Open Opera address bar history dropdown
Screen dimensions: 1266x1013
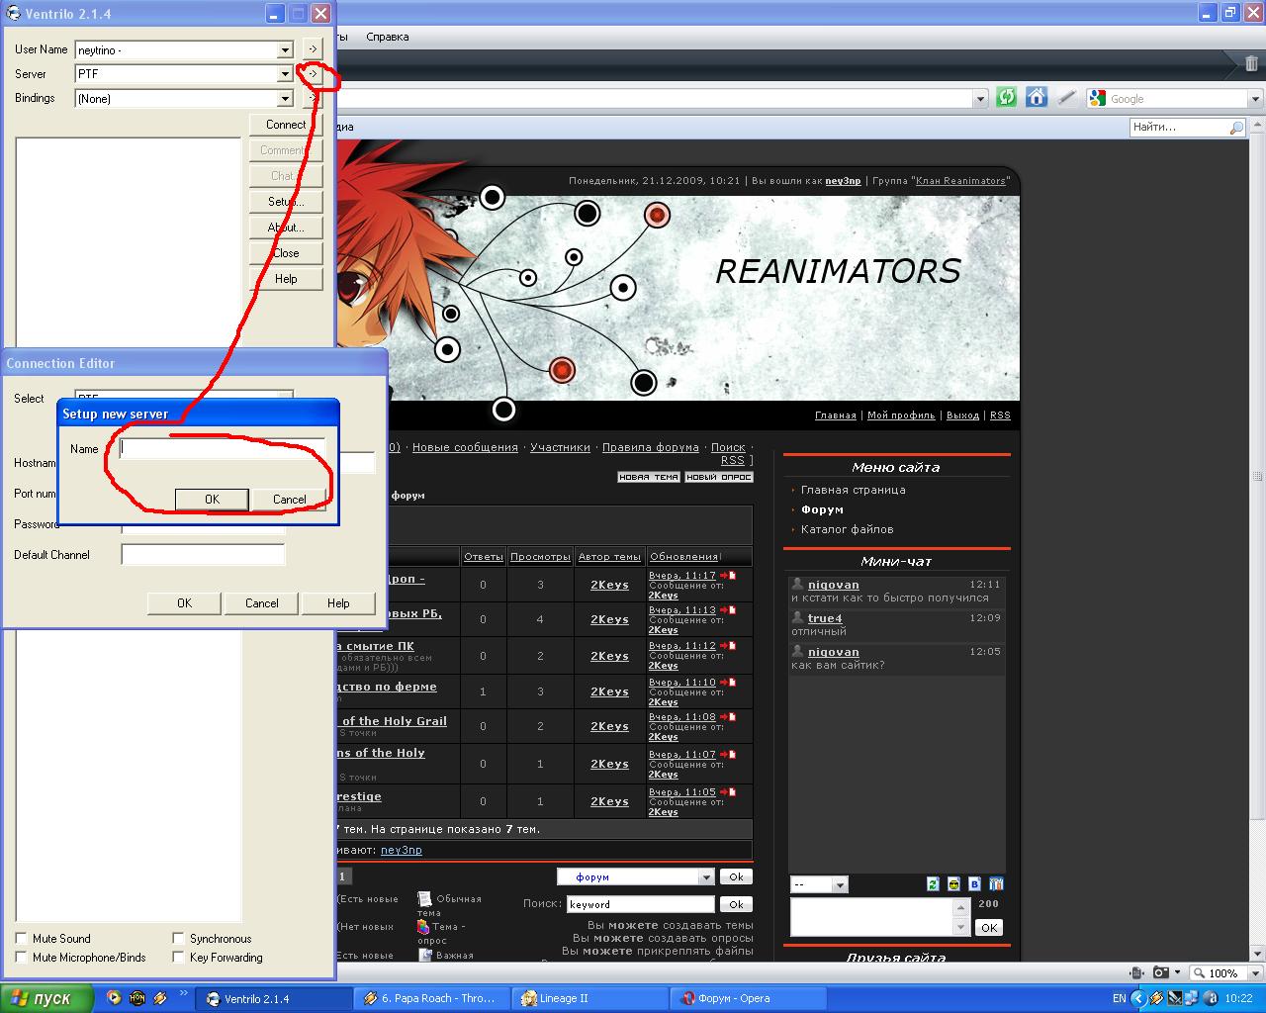click(x=980, y=99)
